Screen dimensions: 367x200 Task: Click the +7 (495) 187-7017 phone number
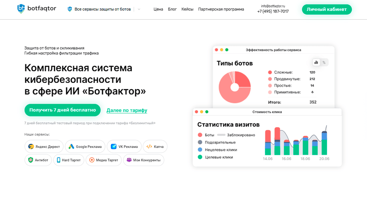click(x=273, y=11)
